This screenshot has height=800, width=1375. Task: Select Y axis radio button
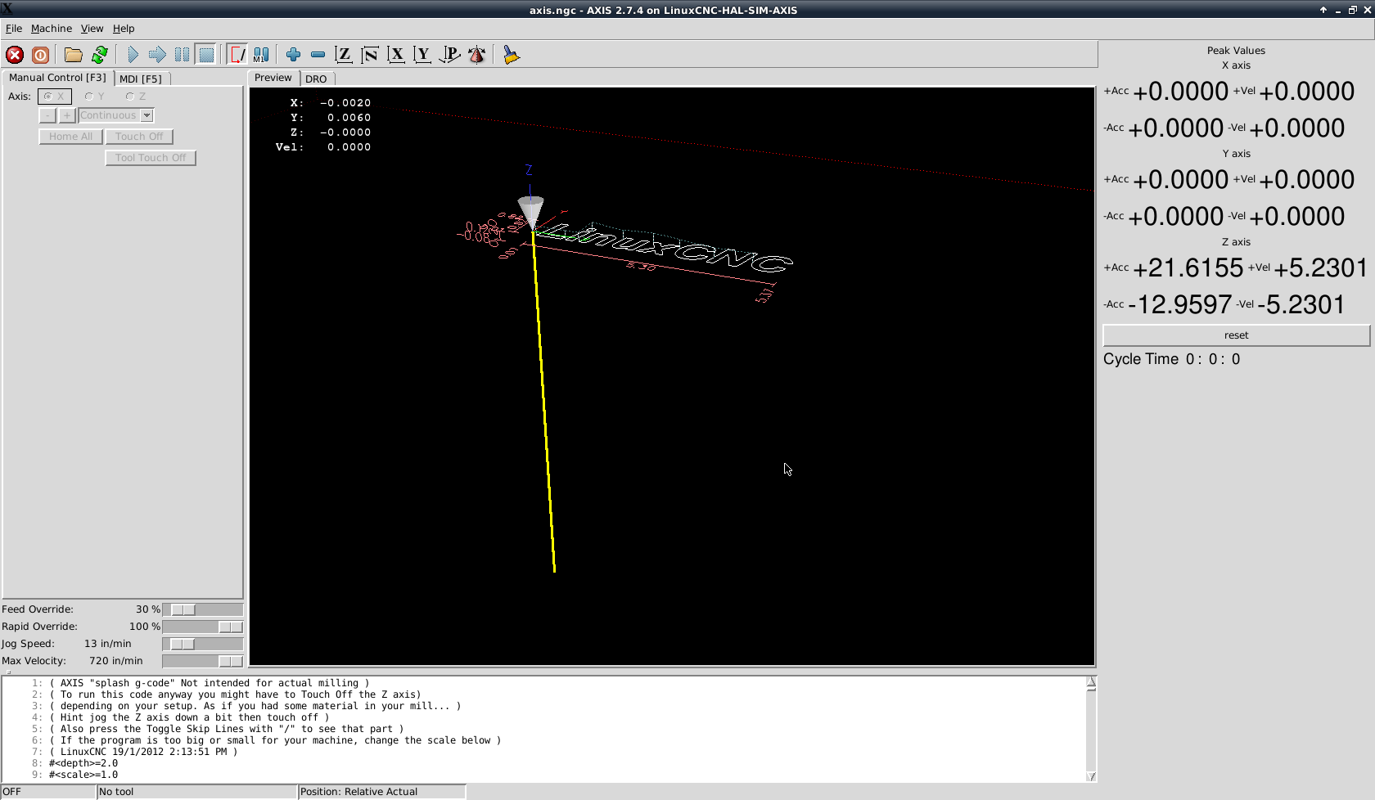[94, 97]
